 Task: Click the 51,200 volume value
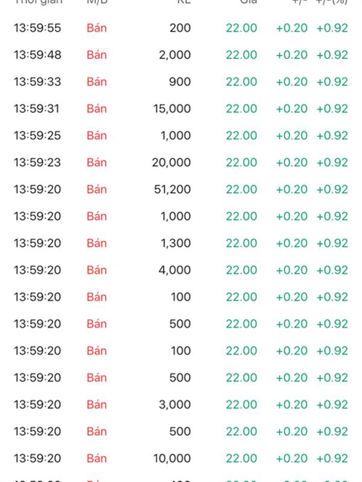[x=172, y=189]
